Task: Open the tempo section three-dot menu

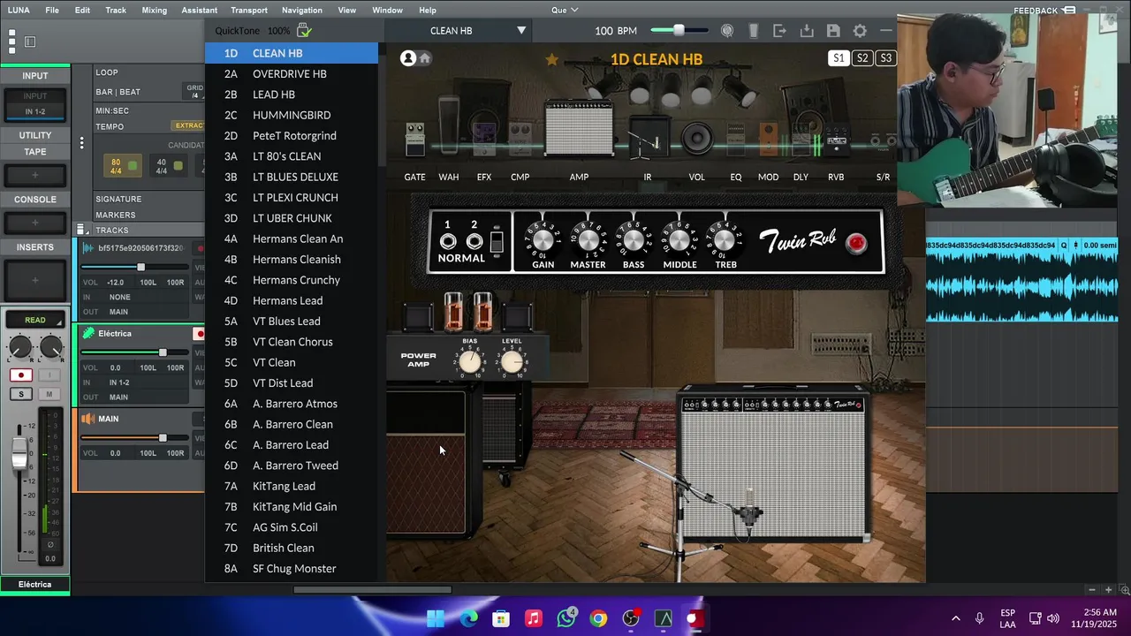Action: (81, 143)
